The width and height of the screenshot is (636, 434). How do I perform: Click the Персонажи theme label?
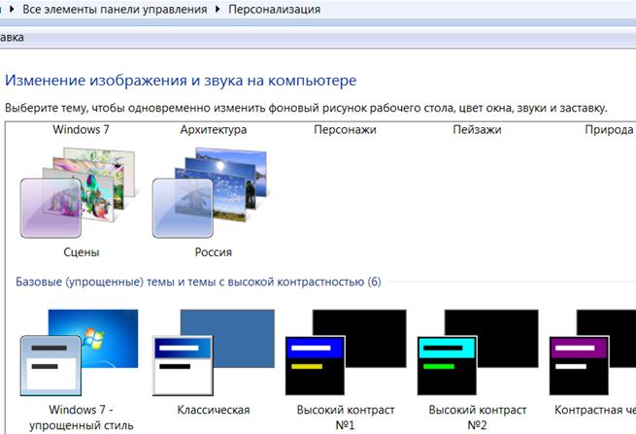pos(345,129)
